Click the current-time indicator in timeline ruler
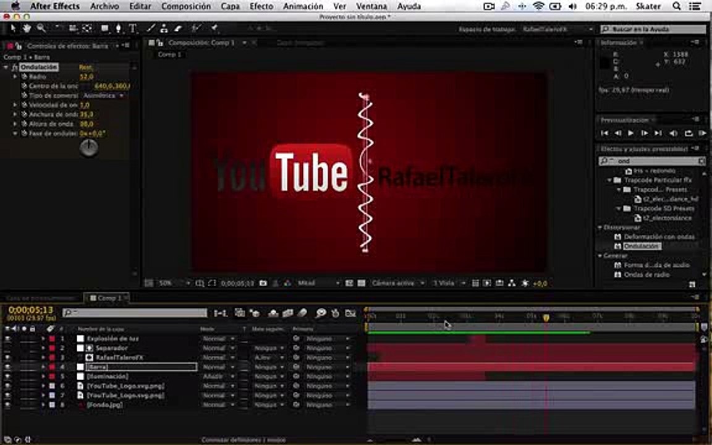 [546, 318]
